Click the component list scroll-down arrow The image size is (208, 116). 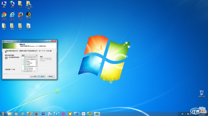pos(36,69)
